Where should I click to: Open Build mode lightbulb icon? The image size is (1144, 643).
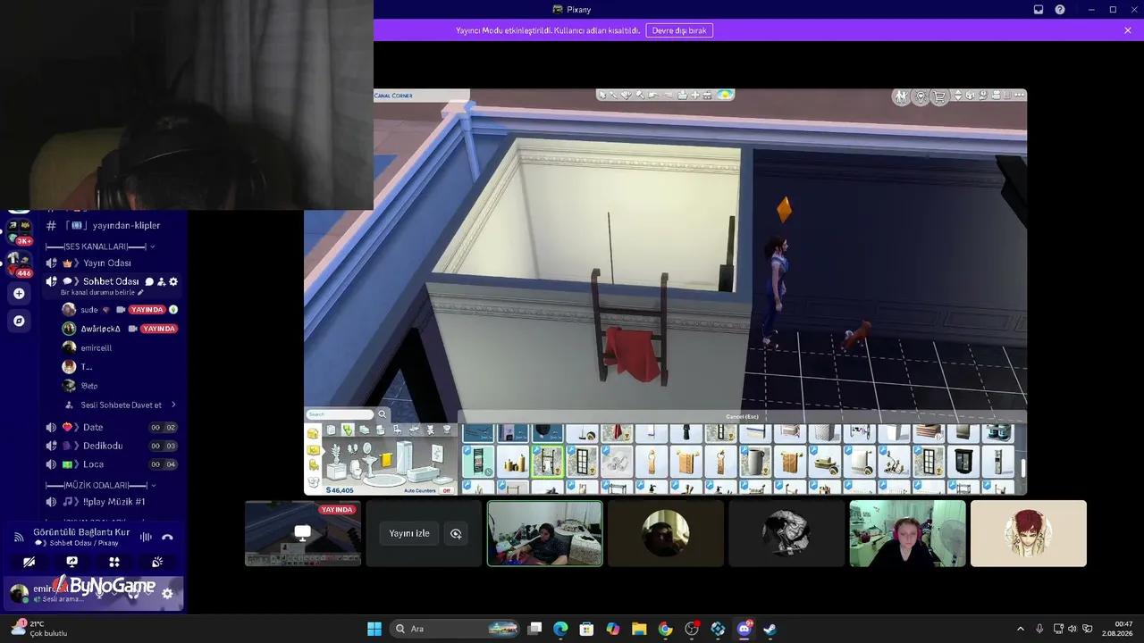[921, 96]
